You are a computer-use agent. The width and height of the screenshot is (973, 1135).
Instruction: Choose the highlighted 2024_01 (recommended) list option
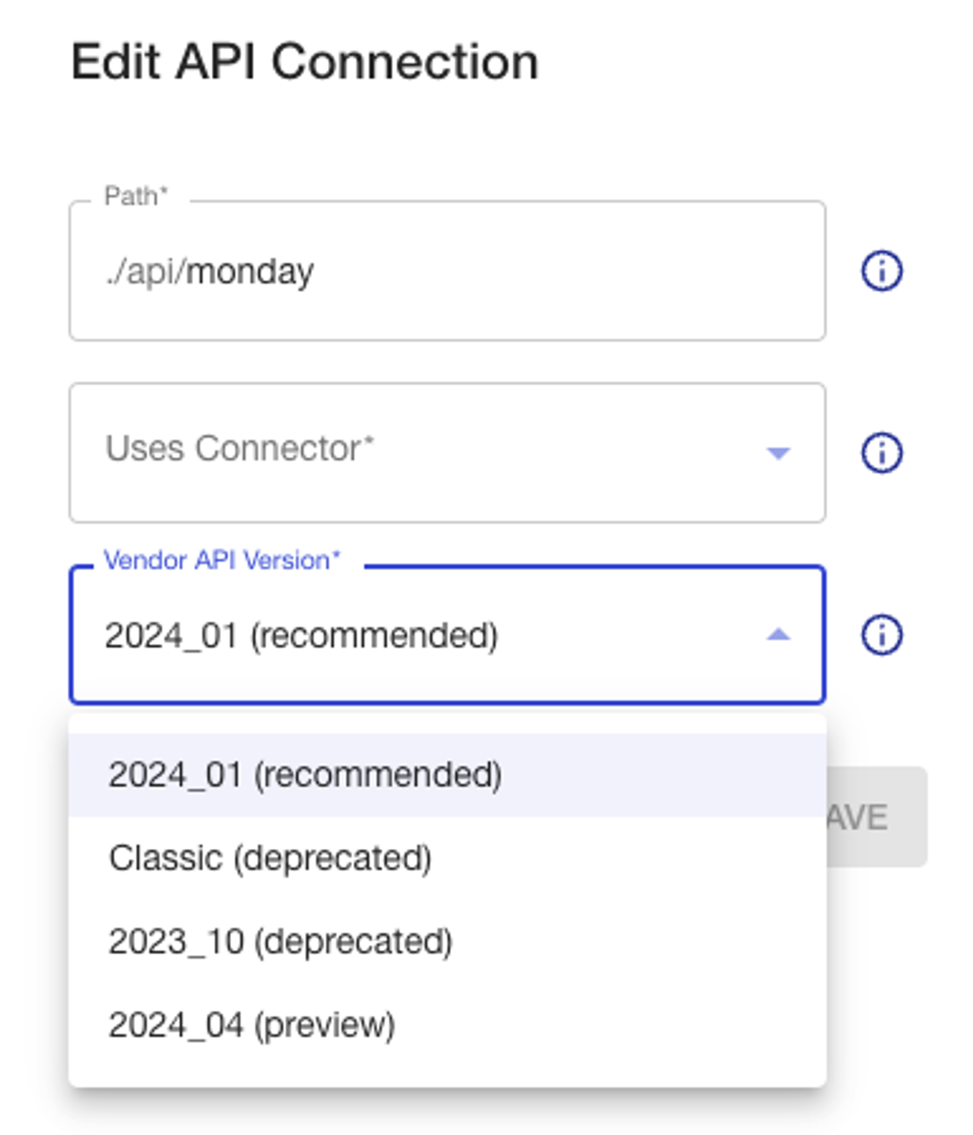tap(305, 774)
